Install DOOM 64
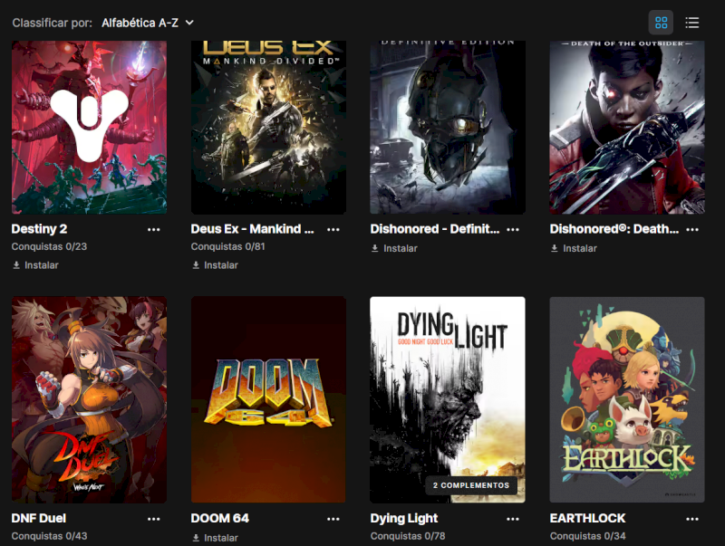 [215, 538]
